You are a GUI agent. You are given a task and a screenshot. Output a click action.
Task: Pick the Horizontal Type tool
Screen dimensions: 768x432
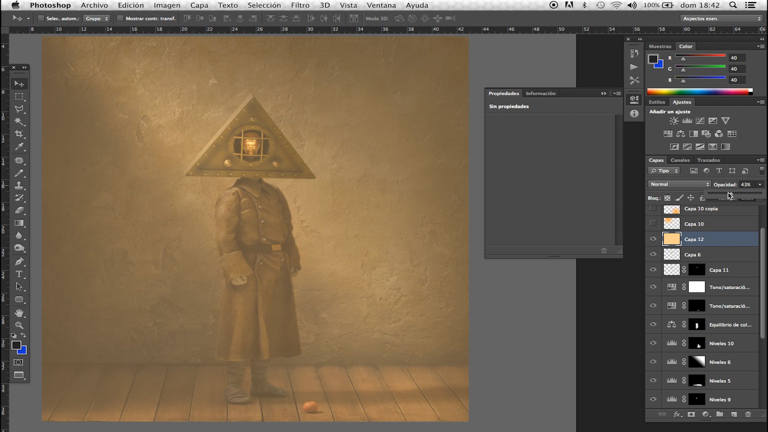pos(19,274)
